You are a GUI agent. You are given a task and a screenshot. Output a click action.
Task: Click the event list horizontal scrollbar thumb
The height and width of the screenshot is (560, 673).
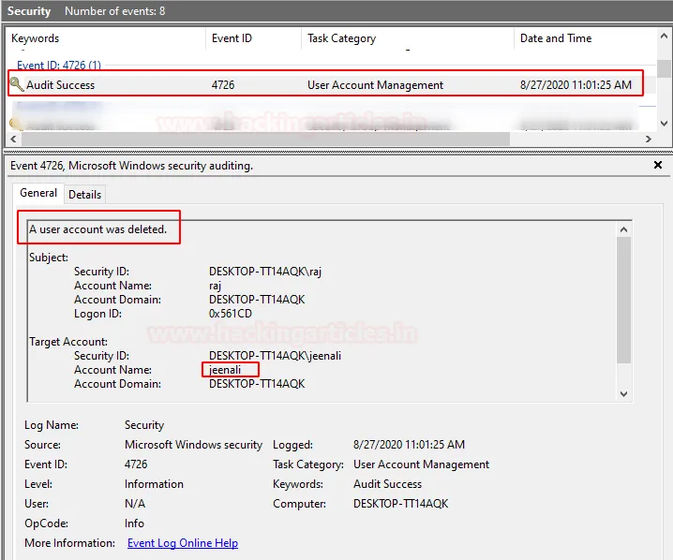[265, 139]
